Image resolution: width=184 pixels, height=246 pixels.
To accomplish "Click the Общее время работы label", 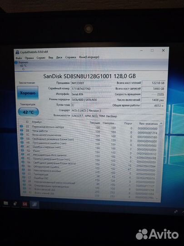I will [x=126, y=105].
